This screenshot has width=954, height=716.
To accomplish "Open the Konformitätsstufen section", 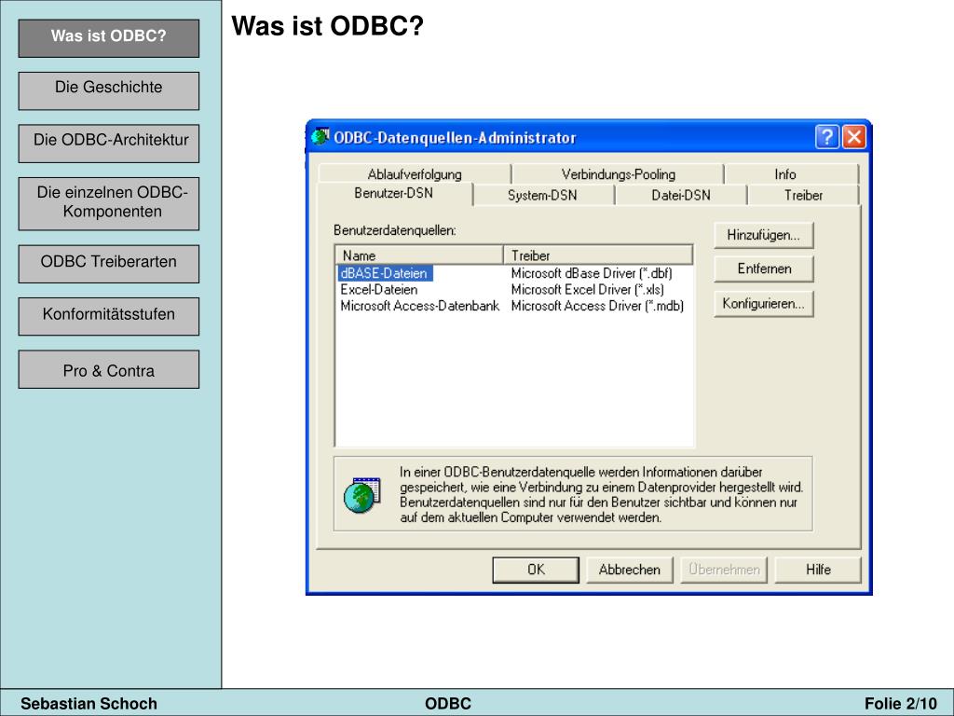I will point(109,316).
